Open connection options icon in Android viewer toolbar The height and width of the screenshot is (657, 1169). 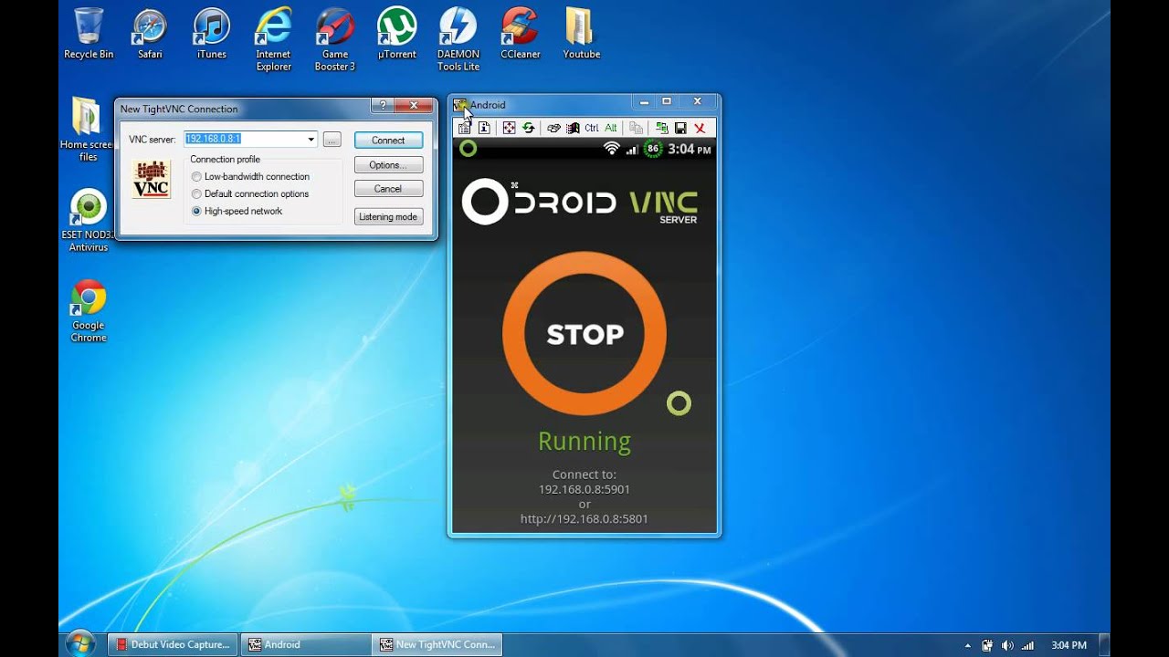tap(464, 128)
